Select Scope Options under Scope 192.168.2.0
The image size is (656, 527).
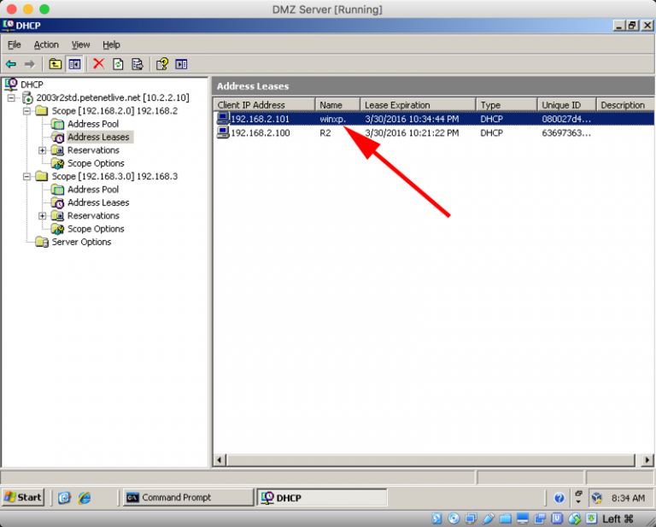96,163
